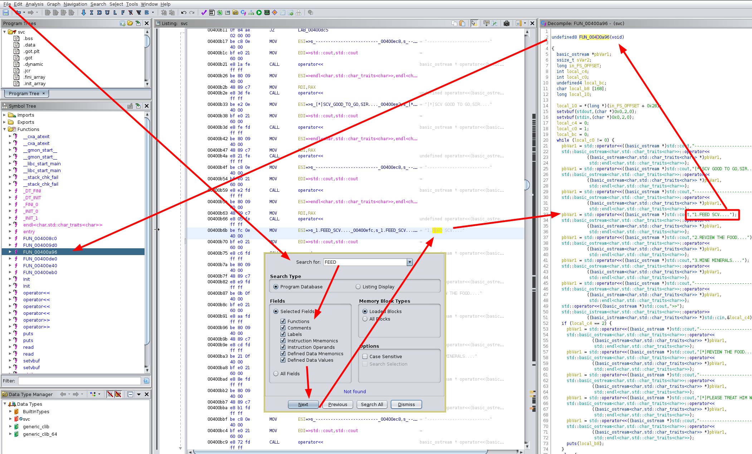Click the Symbol Tree close X icon
The width and height of the screenshot is (752, 454).
147,106
